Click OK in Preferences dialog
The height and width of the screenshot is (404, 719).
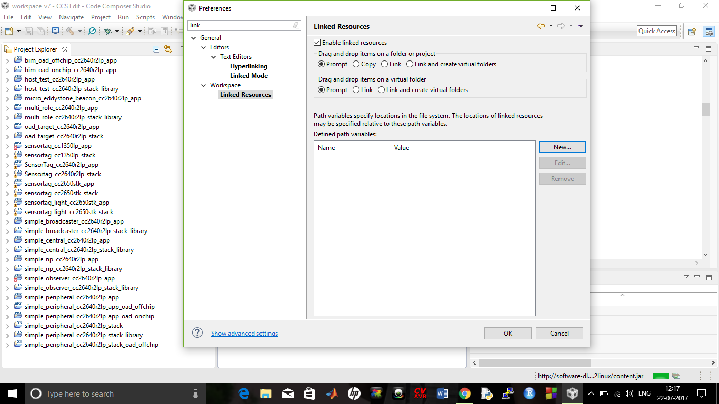(508, 333)
